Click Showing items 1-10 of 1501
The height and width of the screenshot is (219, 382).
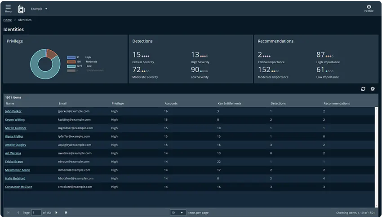point(355,213)
